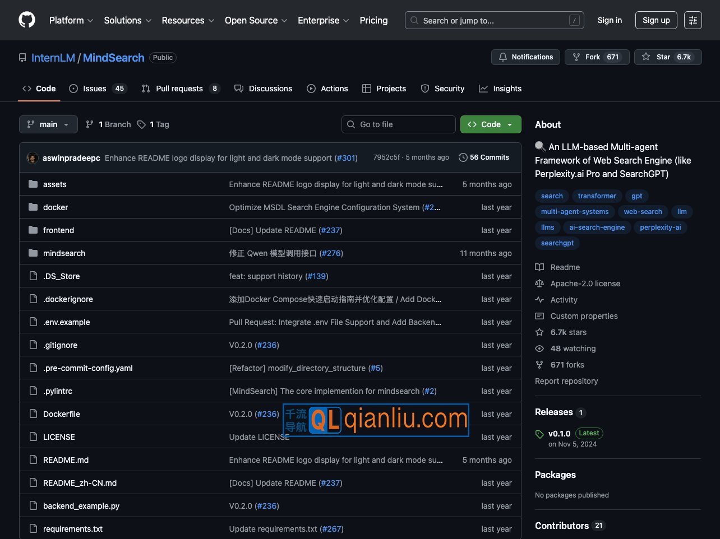The width and height of the screenshot is (720, 539).
Task: Click the GitHub logo icon
Action: [x=26, y=20]
